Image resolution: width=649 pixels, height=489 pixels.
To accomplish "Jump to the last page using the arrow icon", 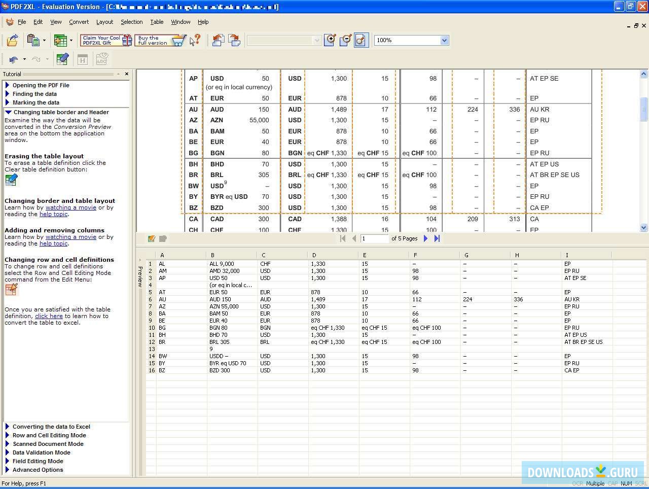I will 437,238.
